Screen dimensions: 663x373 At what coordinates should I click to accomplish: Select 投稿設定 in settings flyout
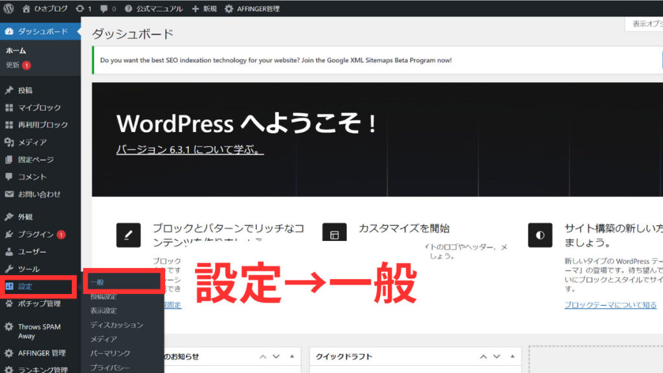[104, 297]
